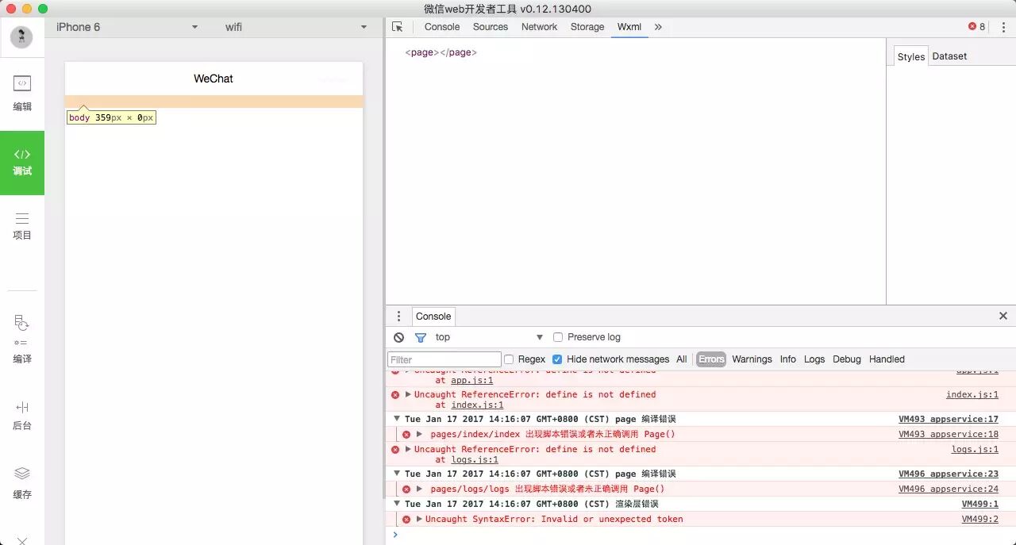
Task: Switch to the Network tab
Action: (539, 27)
